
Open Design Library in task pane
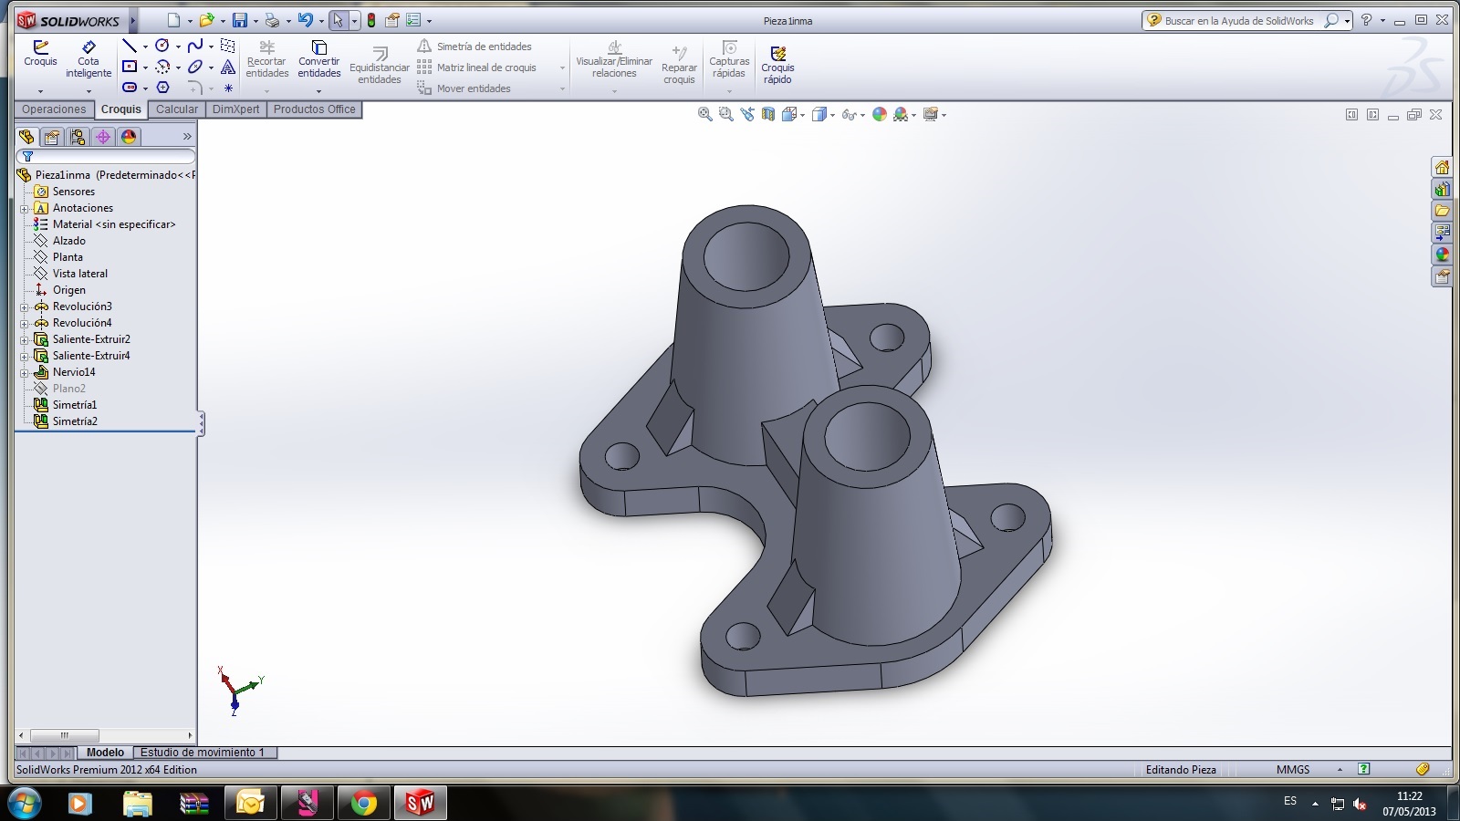pyautogui.click(x=1442, y=189)
